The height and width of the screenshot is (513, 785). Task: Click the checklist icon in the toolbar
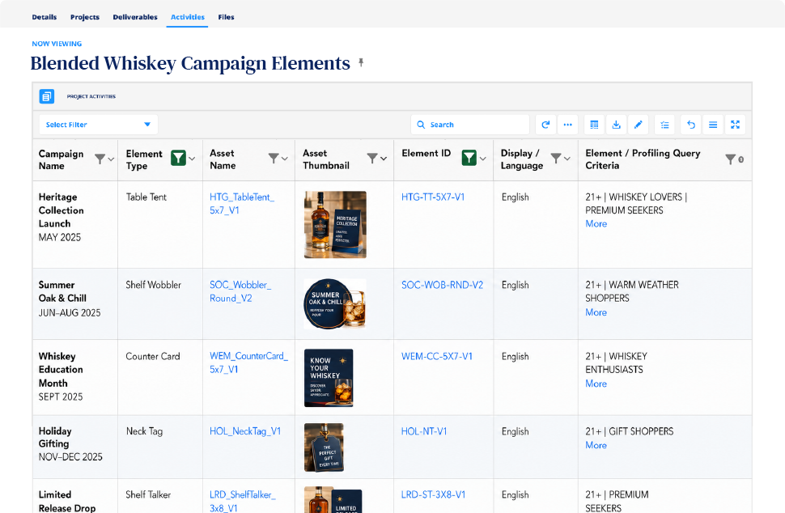(x=665, y=125)
